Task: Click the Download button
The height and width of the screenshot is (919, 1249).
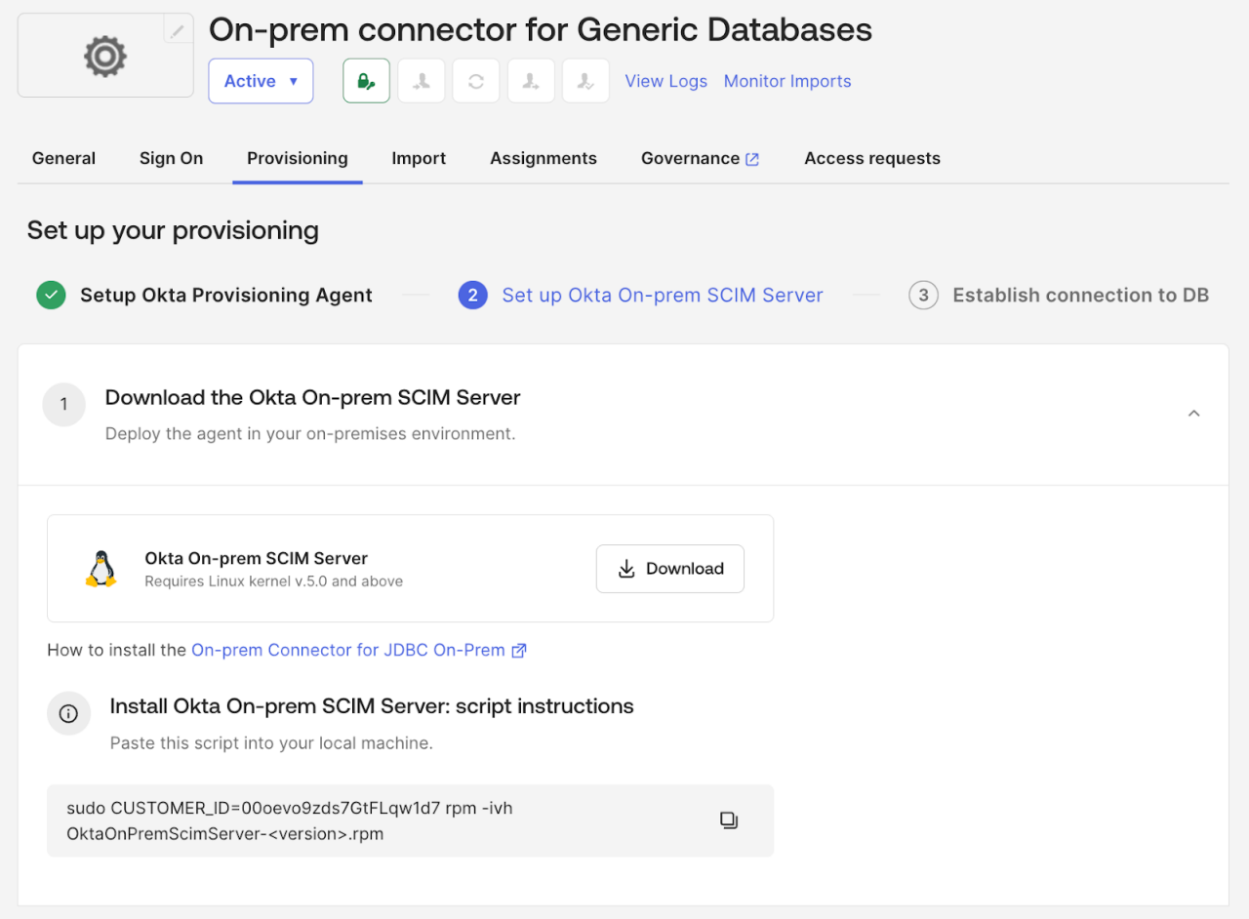Action: 670,568
